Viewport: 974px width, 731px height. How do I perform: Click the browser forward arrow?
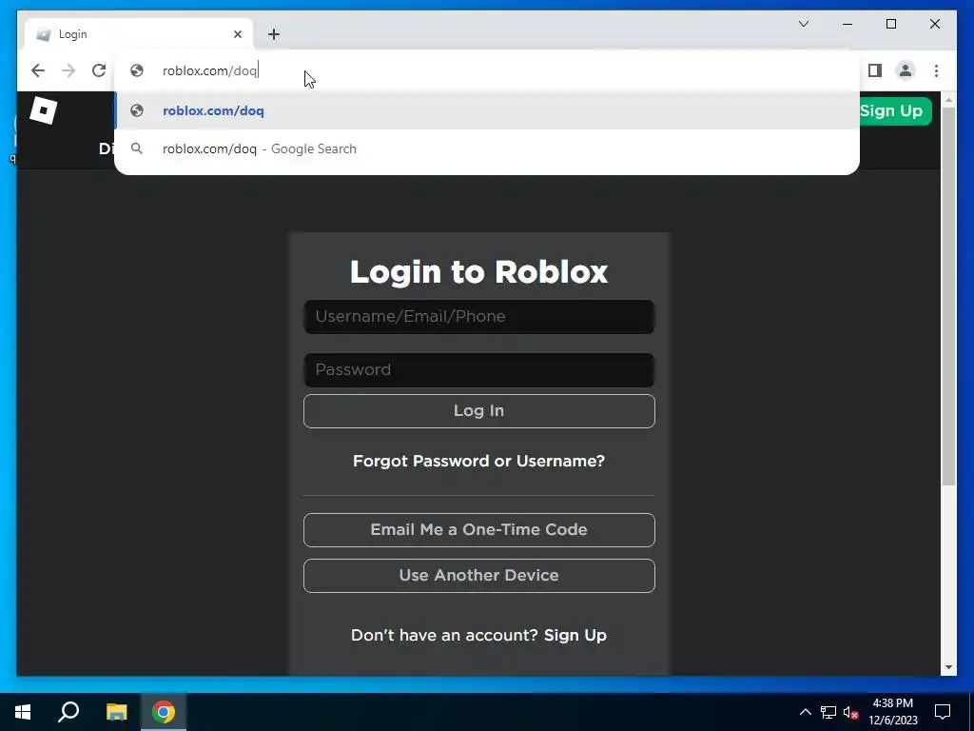pyautogui.click(x=68, y=70)
